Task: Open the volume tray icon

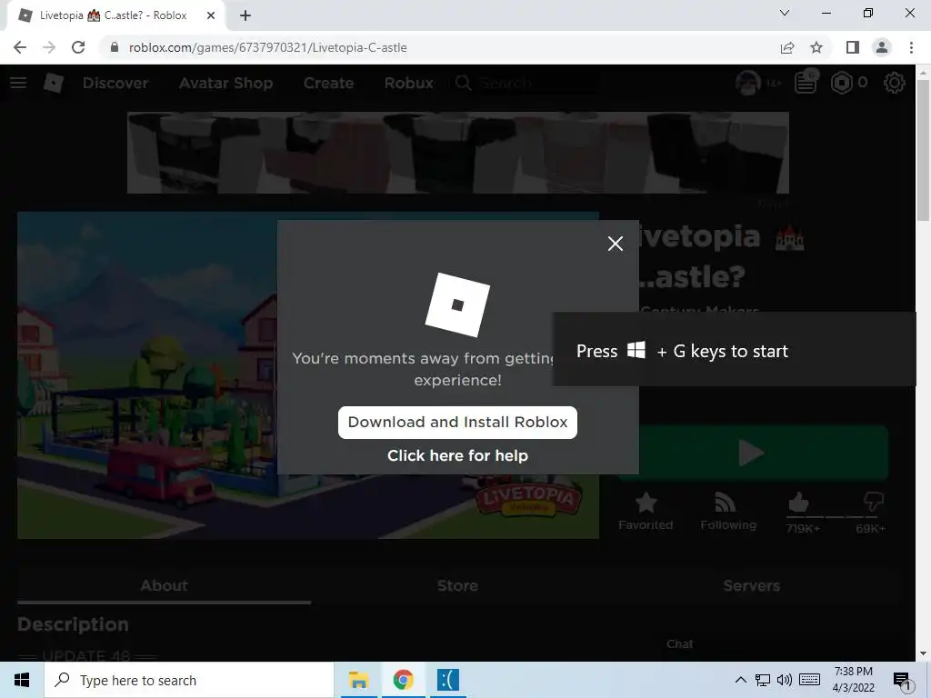Action: click(x=785, y=680)
